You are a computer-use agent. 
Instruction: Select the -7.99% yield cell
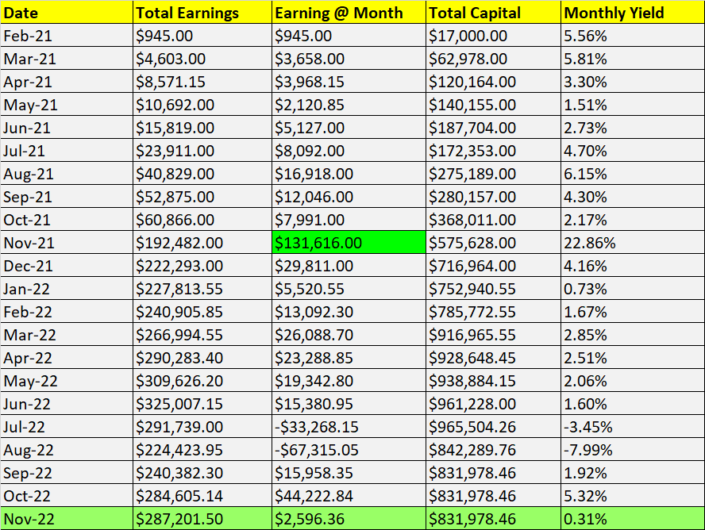pos(632,450)
